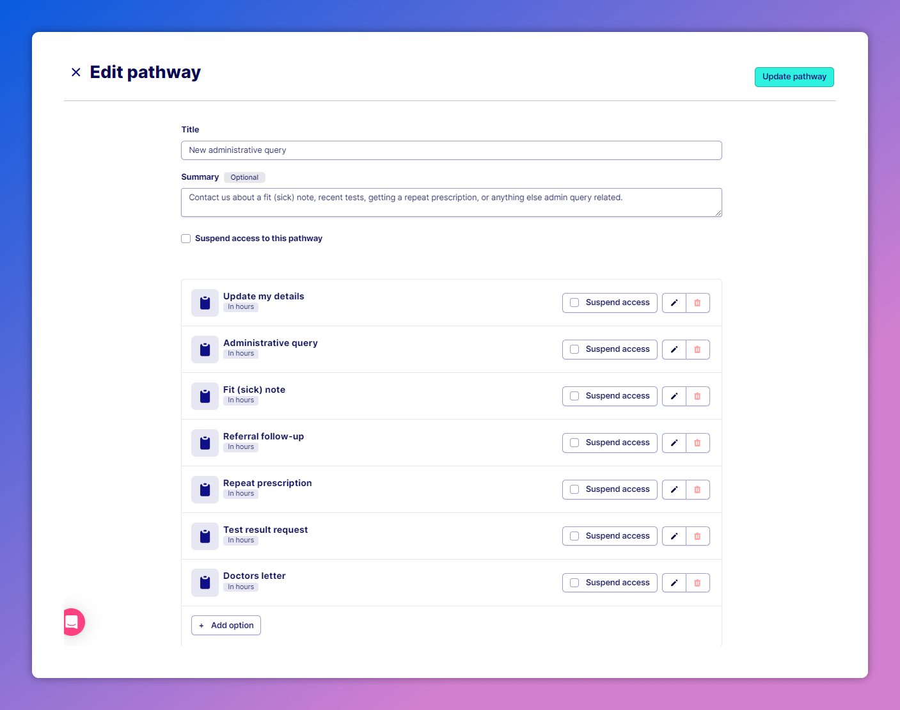
Task: Toggle Suspend access for Doctors letter
Action: (x=574, y=583)
